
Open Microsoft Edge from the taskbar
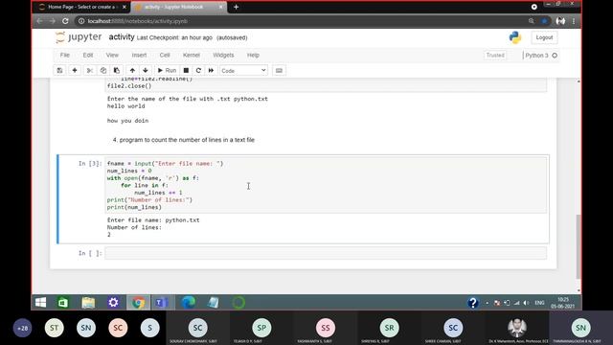pyautogui.click(x=189, y=303)
